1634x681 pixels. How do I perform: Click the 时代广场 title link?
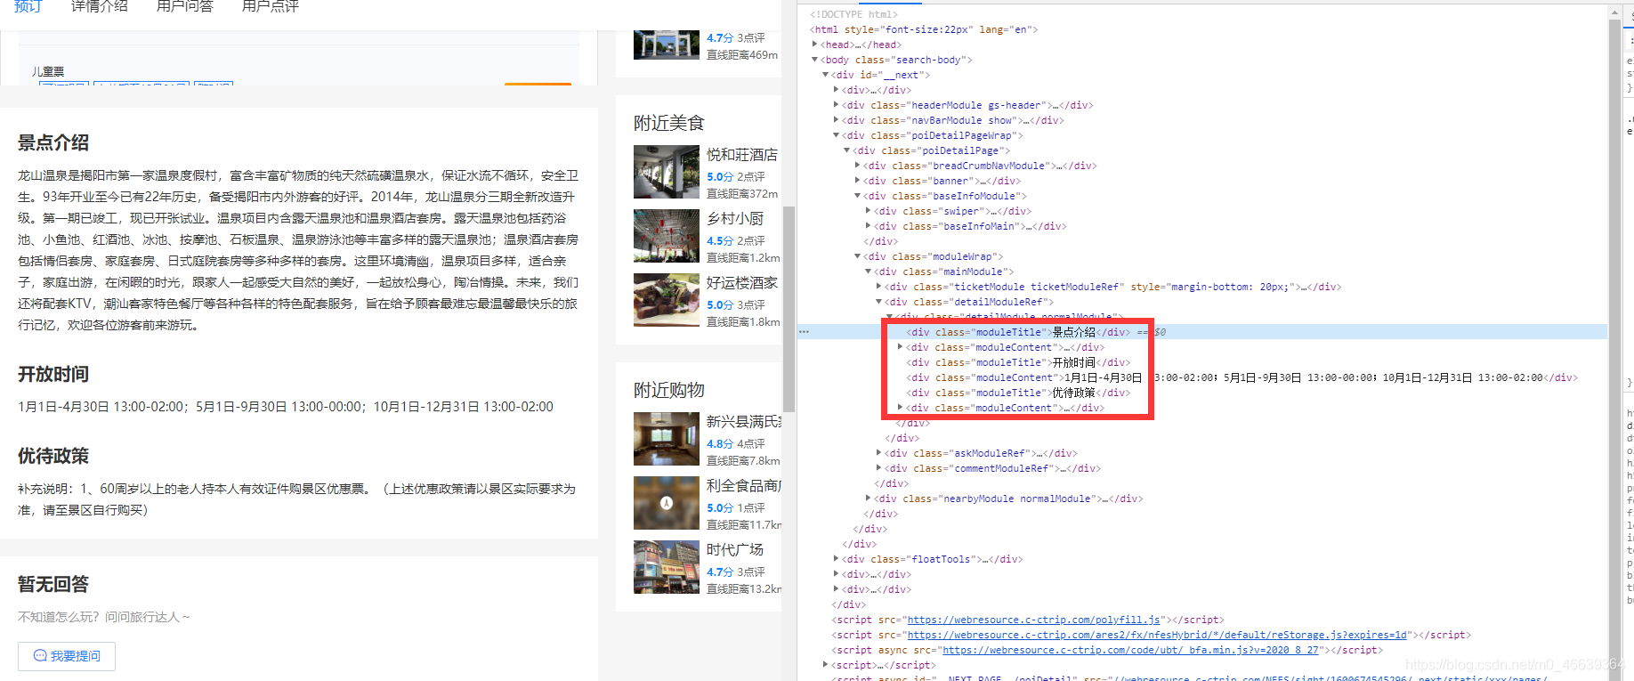click(735, 550)
